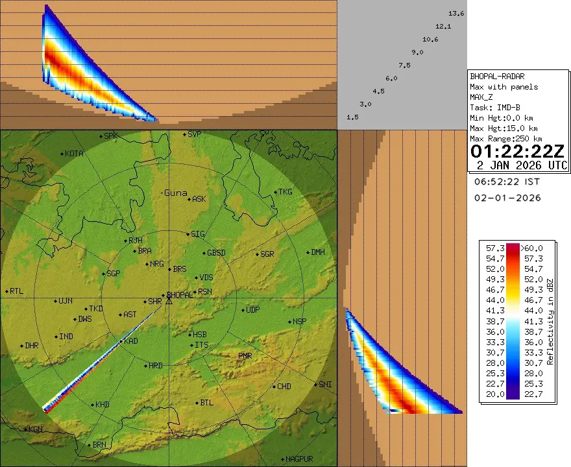
Task: Click the BTL station marker
Action: (x=198, y=403)
